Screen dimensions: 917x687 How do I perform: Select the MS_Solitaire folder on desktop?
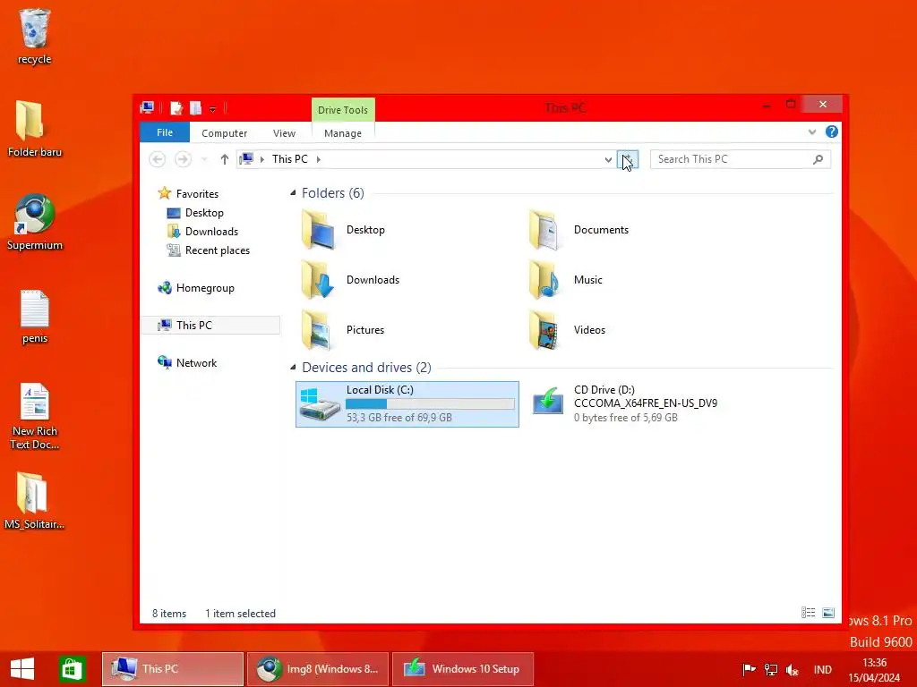point(34,501)
